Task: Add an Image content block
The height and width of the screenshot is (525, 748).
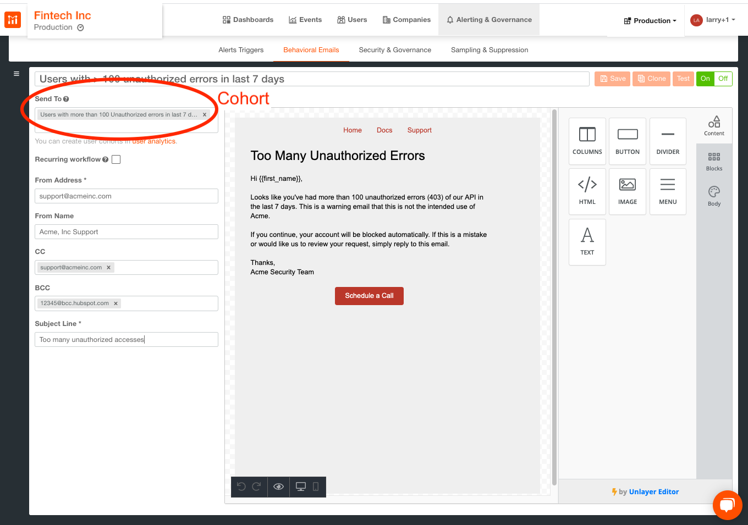Action: [628, 191]
